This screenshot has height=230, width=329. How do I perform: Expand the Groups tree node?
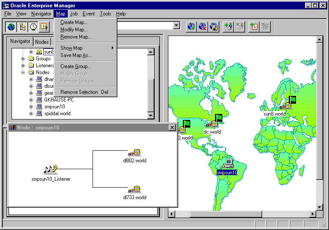click(x=23, y=59)
